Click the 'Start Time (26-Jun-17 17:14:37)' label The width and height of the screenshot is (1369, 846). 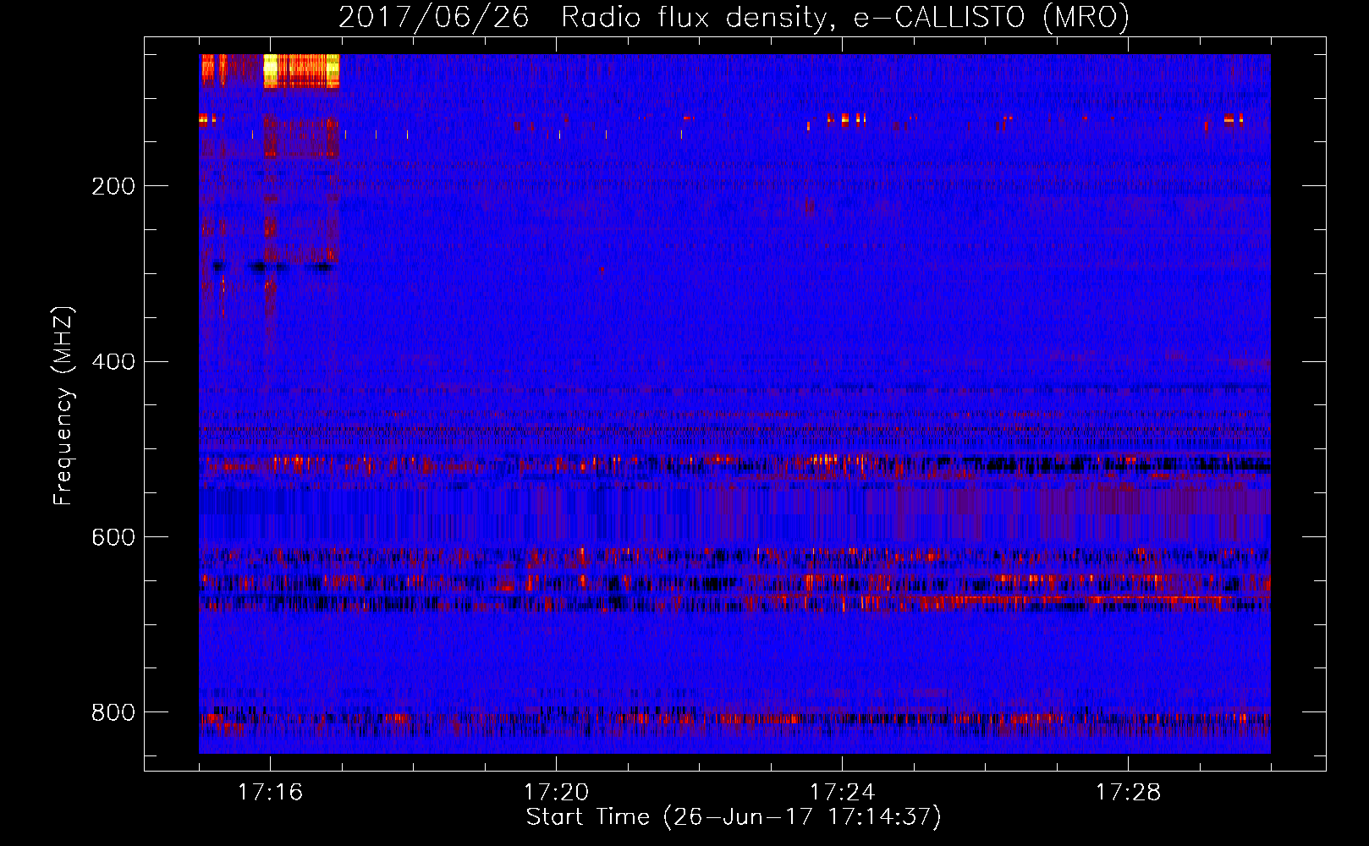pyautogui.click(x=734, y=817)
